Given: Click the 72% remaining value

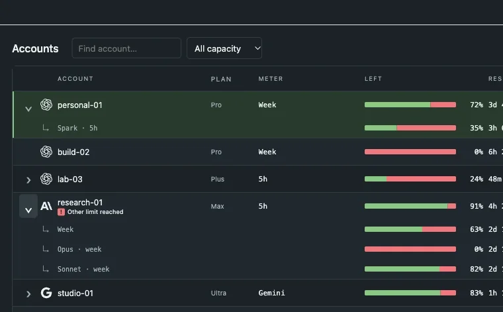Looking at the screenshot, I should 477,105.
